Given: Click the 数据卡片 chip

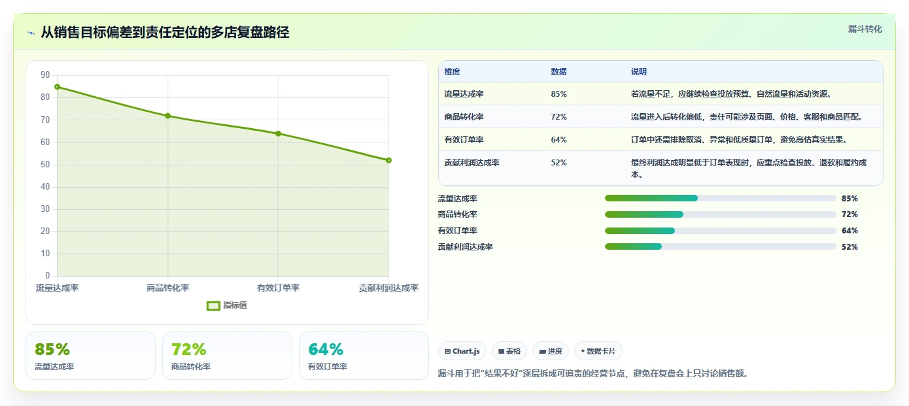Looking at the screenshot, I should pyautogui.click(x=598, y=351).
